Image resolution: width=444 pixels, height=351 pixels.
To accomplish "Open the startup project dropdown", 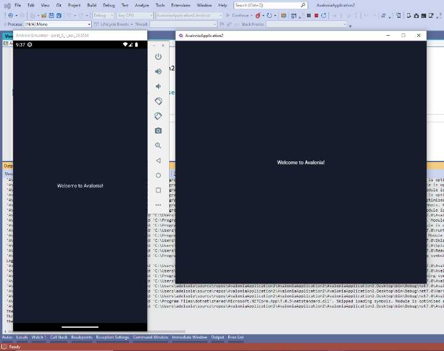I will 189,15.
